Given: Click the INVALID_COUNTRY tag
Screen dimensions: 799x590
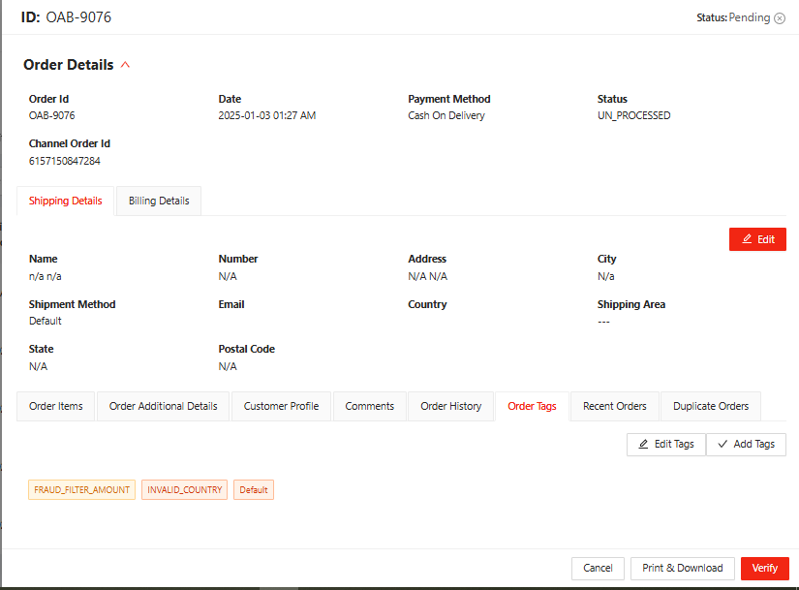Looking at the screenshot, I should tap(185, 490).
